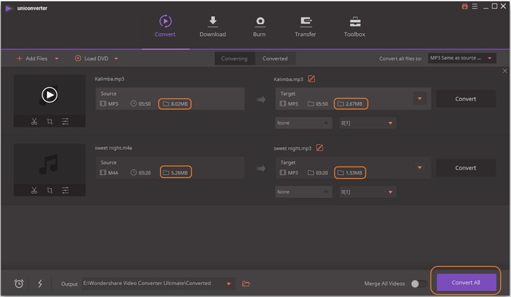Image resolution: width=511 pixels, height=297 pixels.
Task: Open effects adjust icon for Kalimba.mp3
Action: tap(65, 121)
